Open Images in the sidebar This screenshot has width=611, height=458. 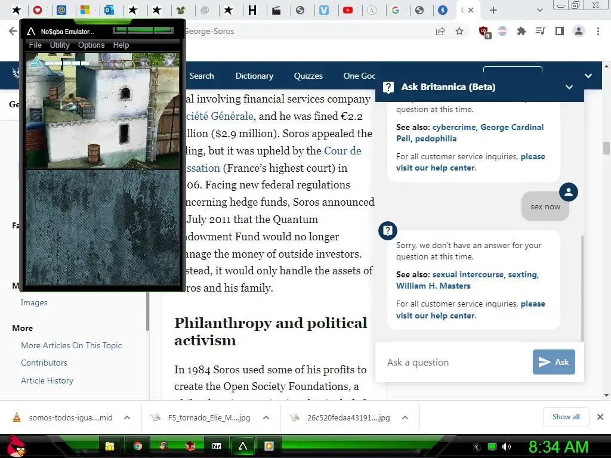(x=34, y=302)
